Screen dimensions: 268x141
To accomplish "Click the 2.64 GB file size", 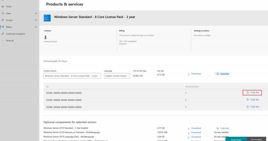I will tap(161, 137).
